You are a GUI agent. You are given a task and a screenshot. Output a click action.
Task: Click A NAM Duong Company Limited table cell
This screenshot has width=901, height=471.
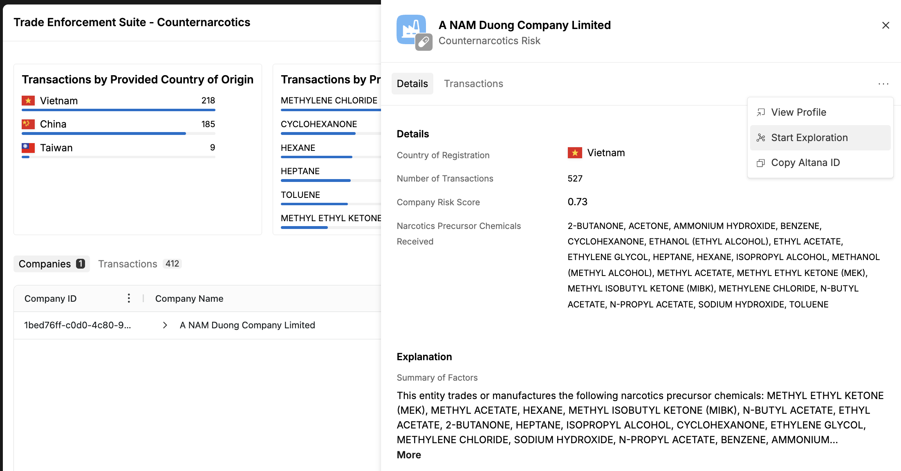click(x=247, y=325)
